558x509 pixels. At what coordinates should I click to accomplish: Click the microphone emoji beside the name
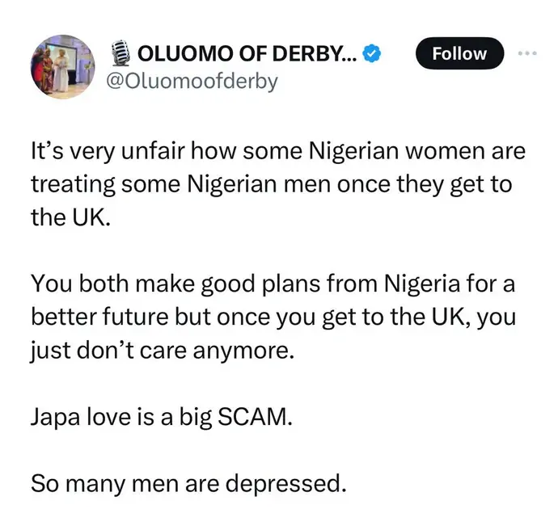[122, 55]
